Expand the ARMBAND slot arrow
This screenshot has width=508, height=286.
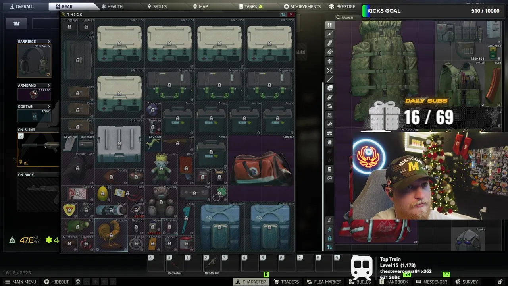49,85
